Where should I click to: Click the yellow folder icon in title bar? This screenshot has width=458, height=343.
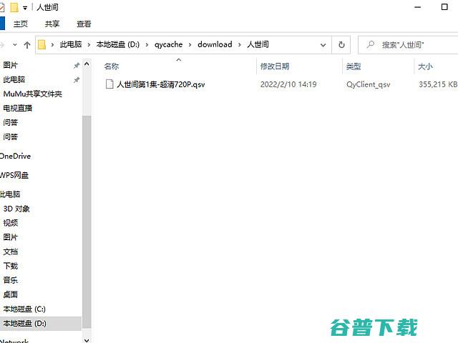point(14,7)
